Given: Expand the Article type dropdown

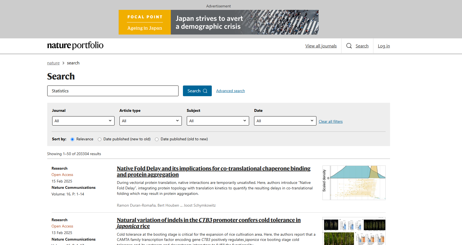Looking at the screenshot, I should (x=151, y=121).
